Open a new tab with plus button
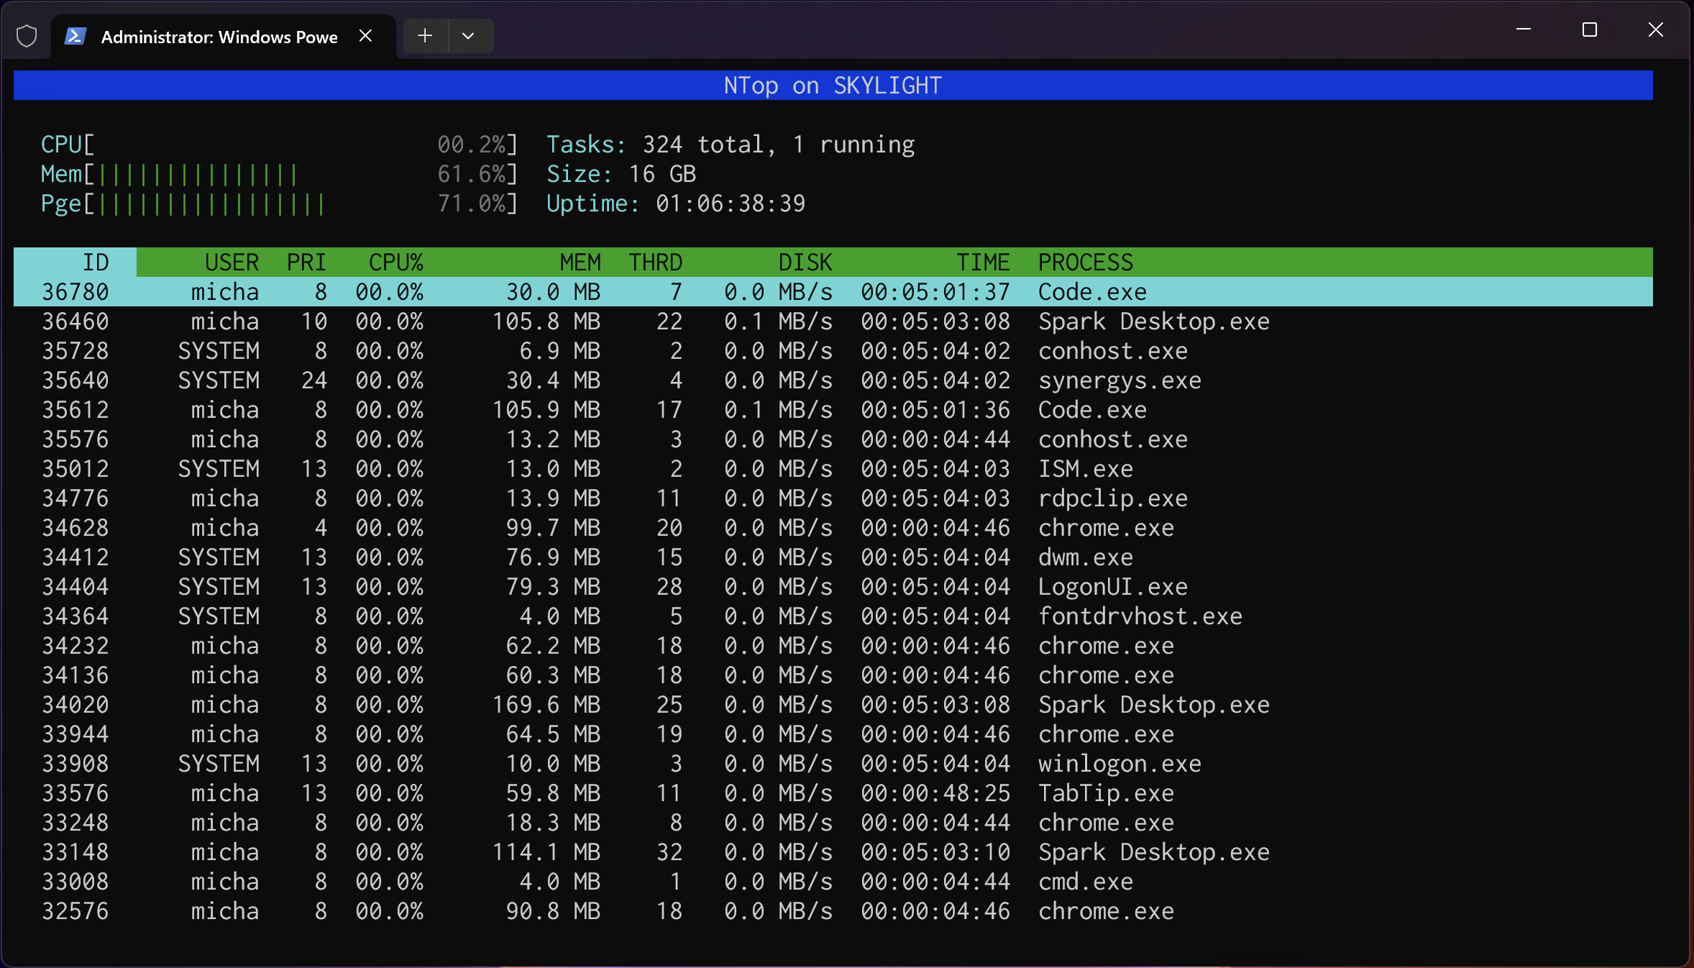1694x968 pixels. tap(425, 36)
